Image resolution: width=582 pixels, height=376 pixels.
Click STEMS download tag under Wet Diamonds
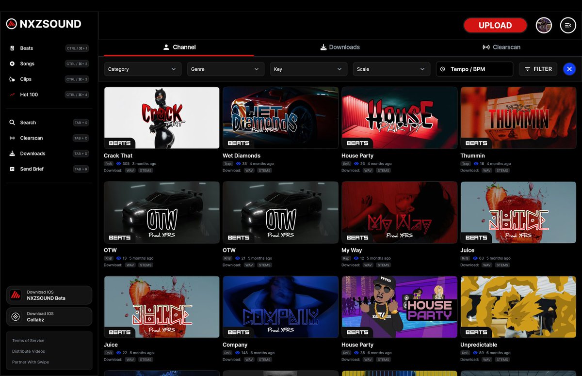point(265,171)
